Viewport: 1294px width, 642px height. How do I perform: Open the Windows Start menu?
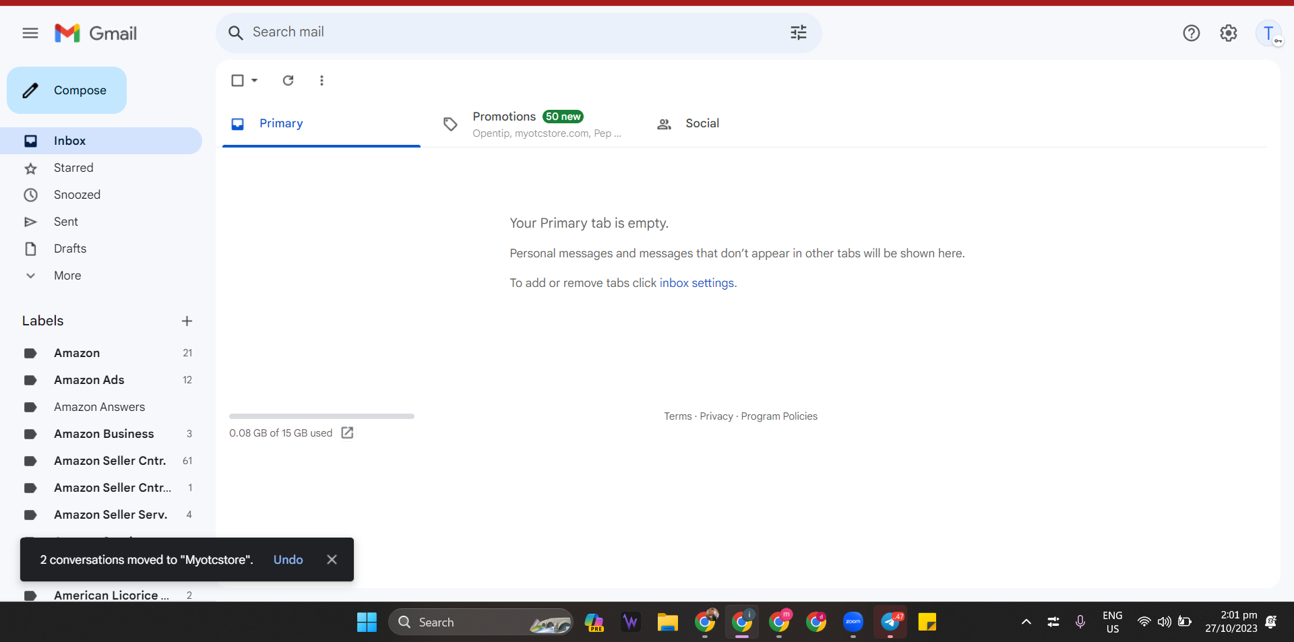[367, 622]
